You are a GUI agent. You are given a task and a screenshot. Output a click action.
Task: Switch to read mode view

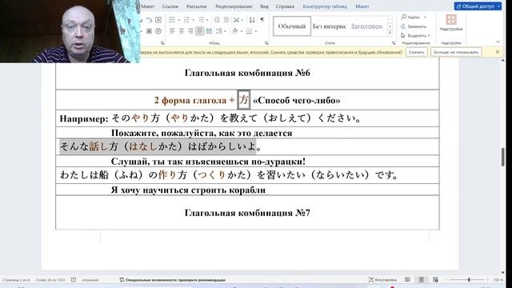(x=407, y=280)
